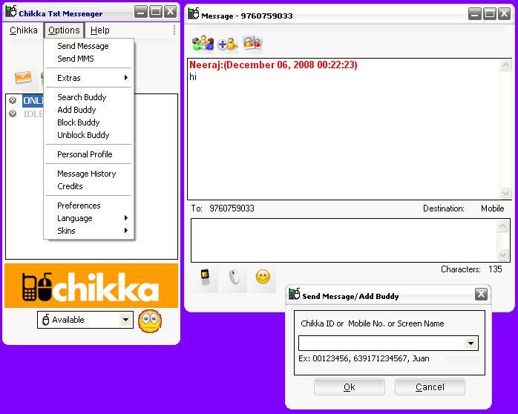518x414 pixels.
Task: Click the buddy photos icon in message toolbar
Action: pyautogui.click(x=252, y=43)
